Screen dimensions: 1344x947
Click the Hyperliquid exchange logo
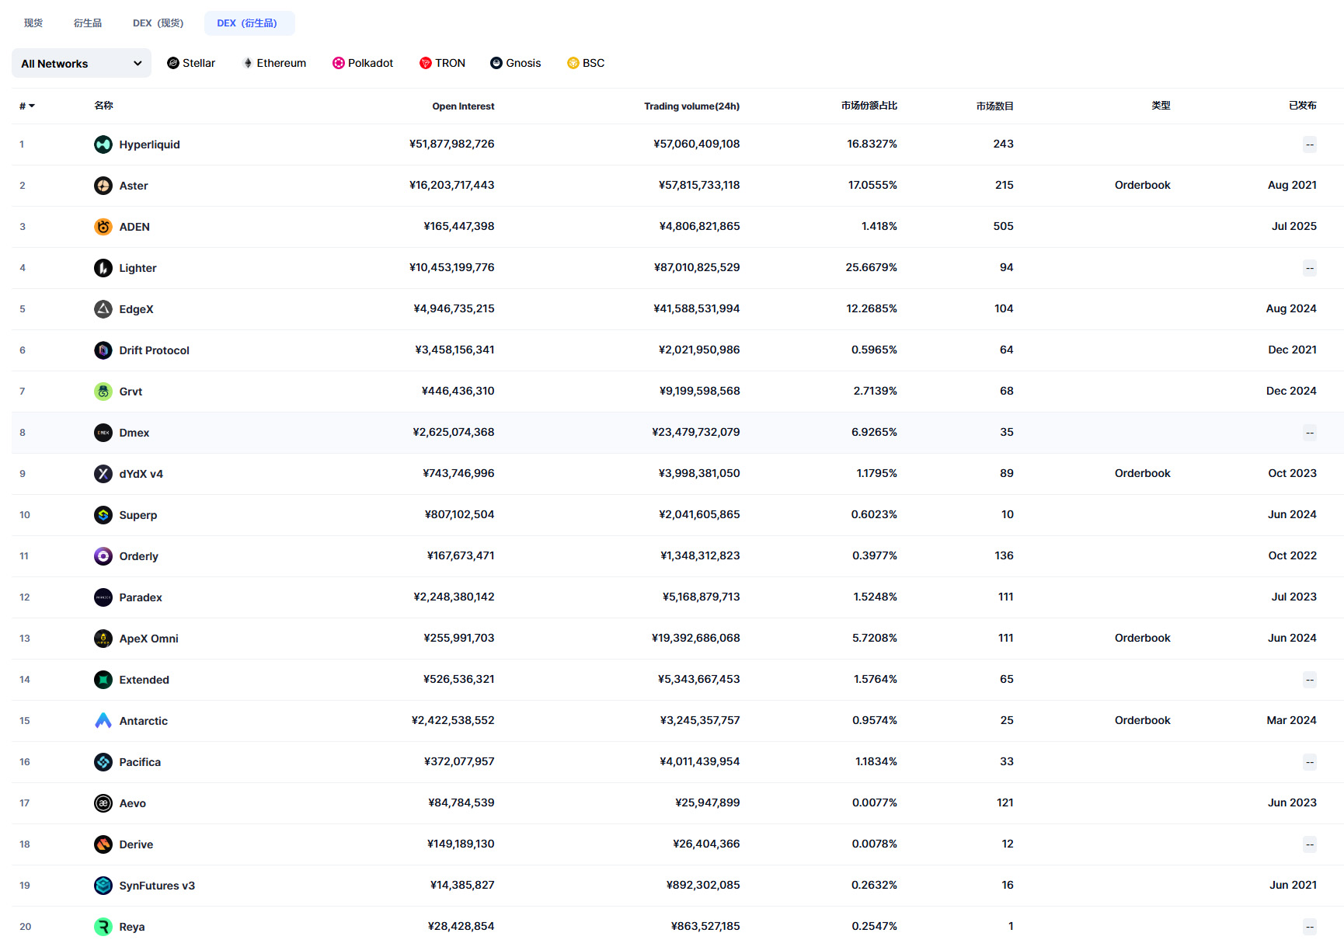point(103,144)
